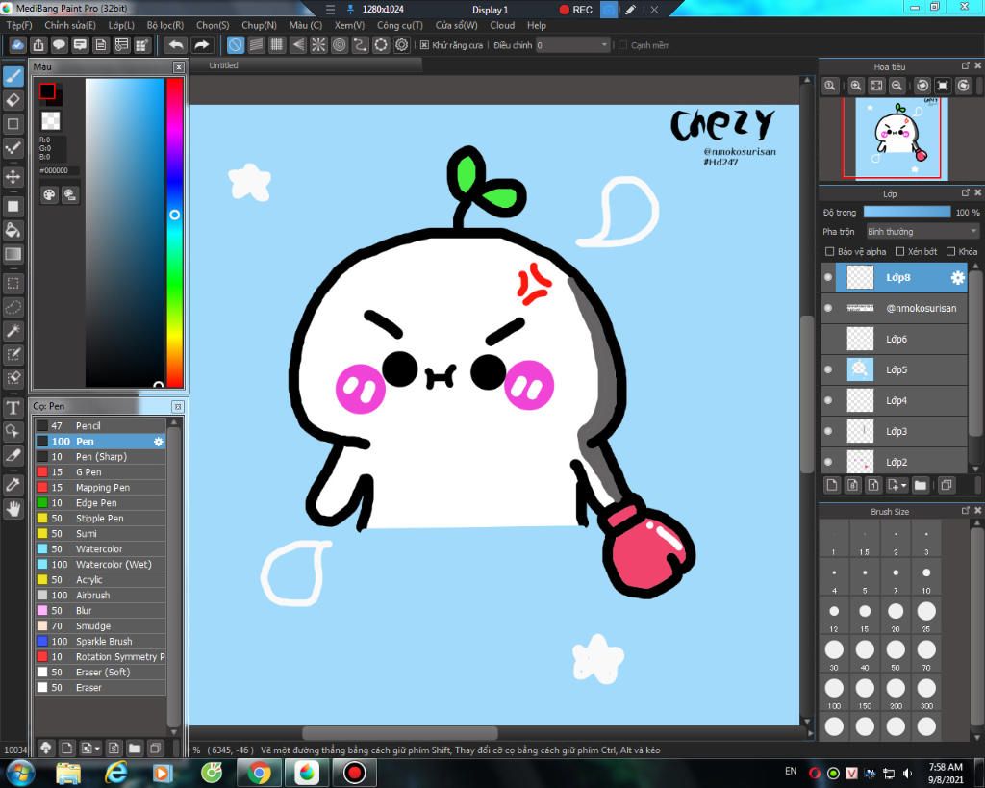Screen dimensions: 985x788
Task: Click the export icon in the toolbar
Action: point(38,45)
